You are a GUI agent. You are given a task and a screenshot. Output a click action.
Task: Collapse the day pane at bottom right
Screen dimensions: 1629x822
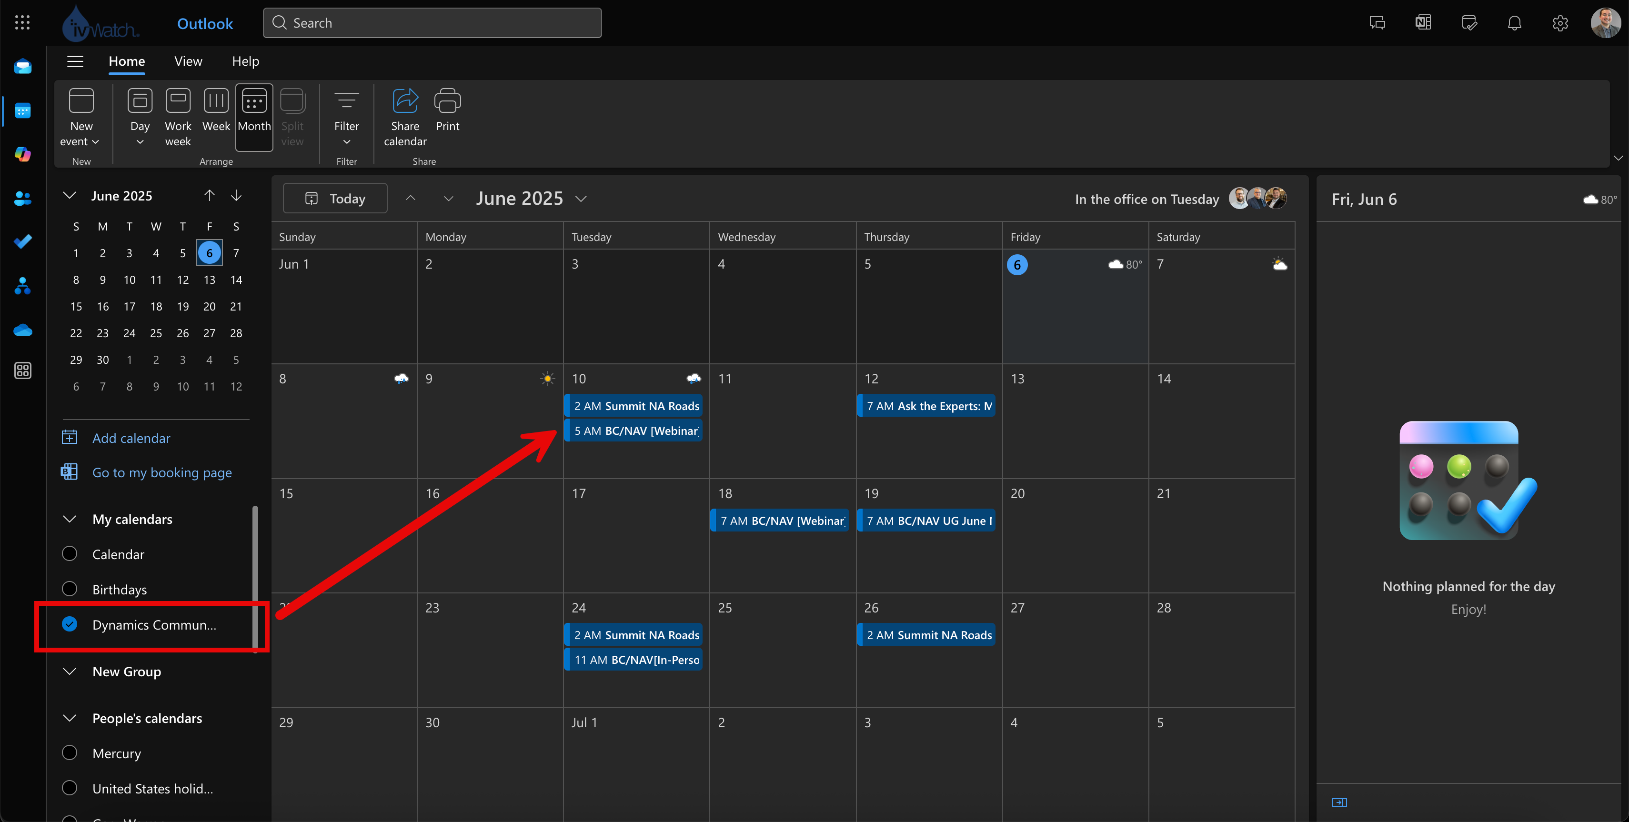(x=1339, y=802)
